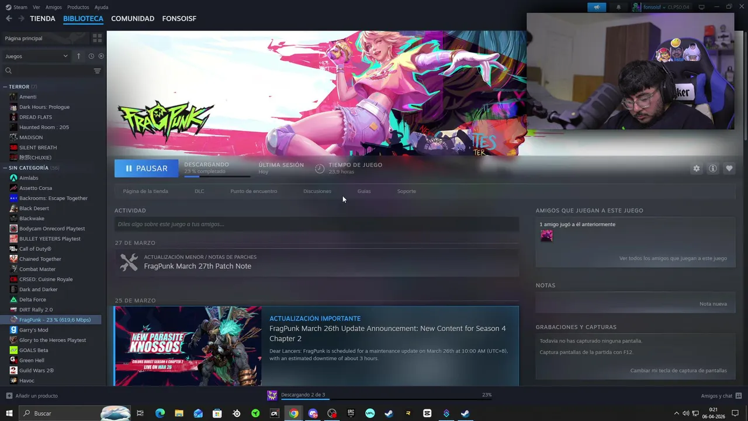
Task: Open the Ver menu
Action: [36, 7]
